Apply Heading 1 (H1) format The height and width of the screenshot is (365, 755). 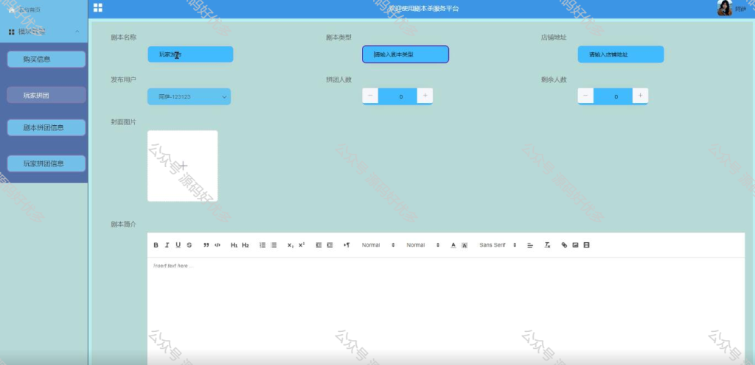click(234, 245)
